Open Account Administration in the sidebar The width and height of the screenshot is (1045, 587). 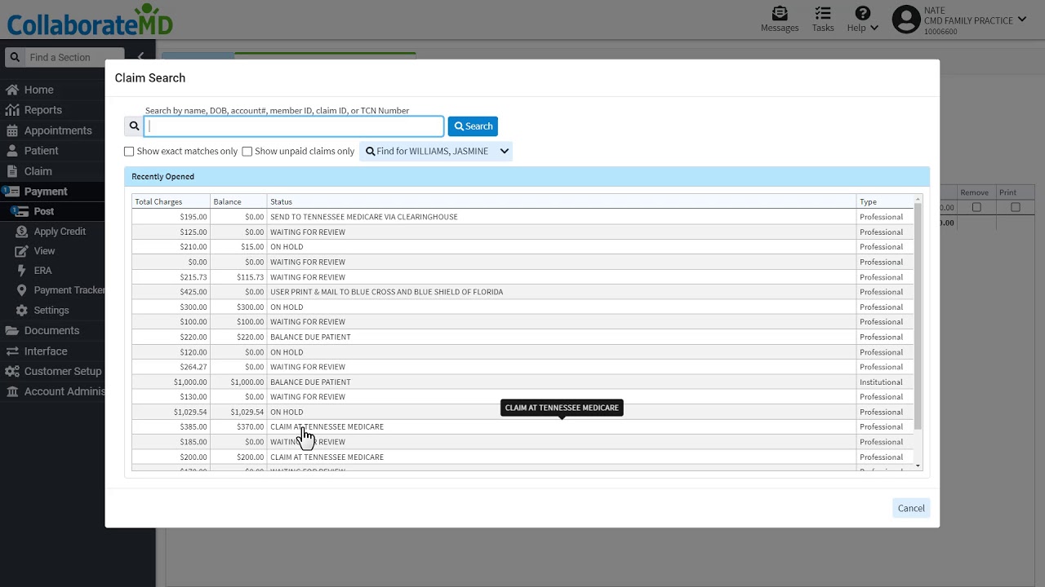pos(65,391)
